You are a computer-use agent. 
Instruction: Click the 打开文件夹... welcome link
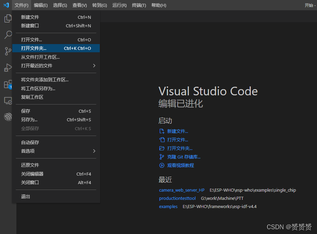(180, 148)
